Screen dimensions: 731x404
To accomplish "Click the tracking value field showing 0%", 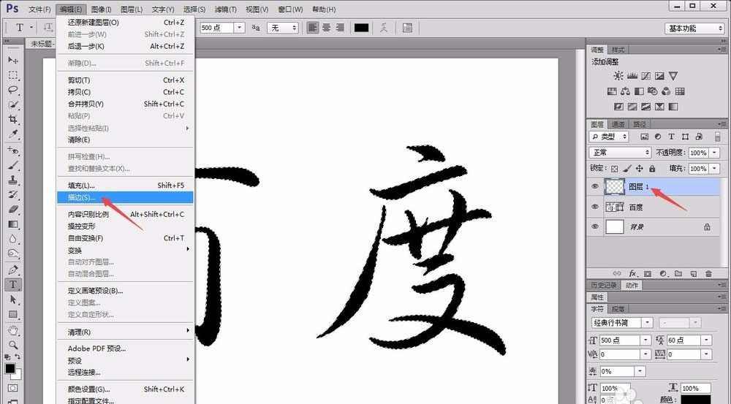I will [616, 371].
